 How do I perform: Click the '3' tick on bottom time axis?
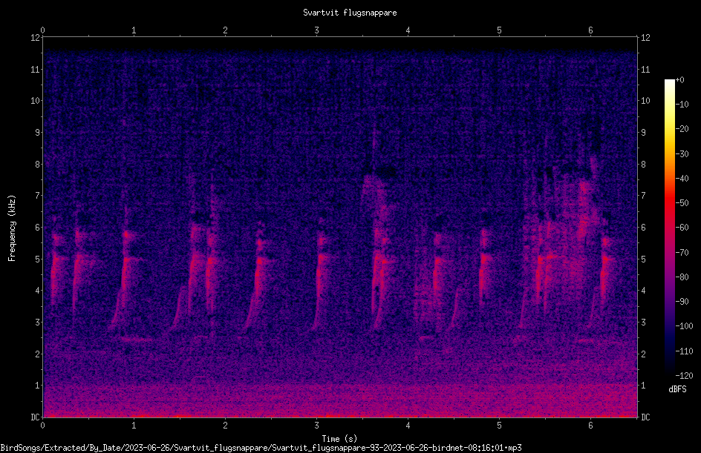coord(316,426)
